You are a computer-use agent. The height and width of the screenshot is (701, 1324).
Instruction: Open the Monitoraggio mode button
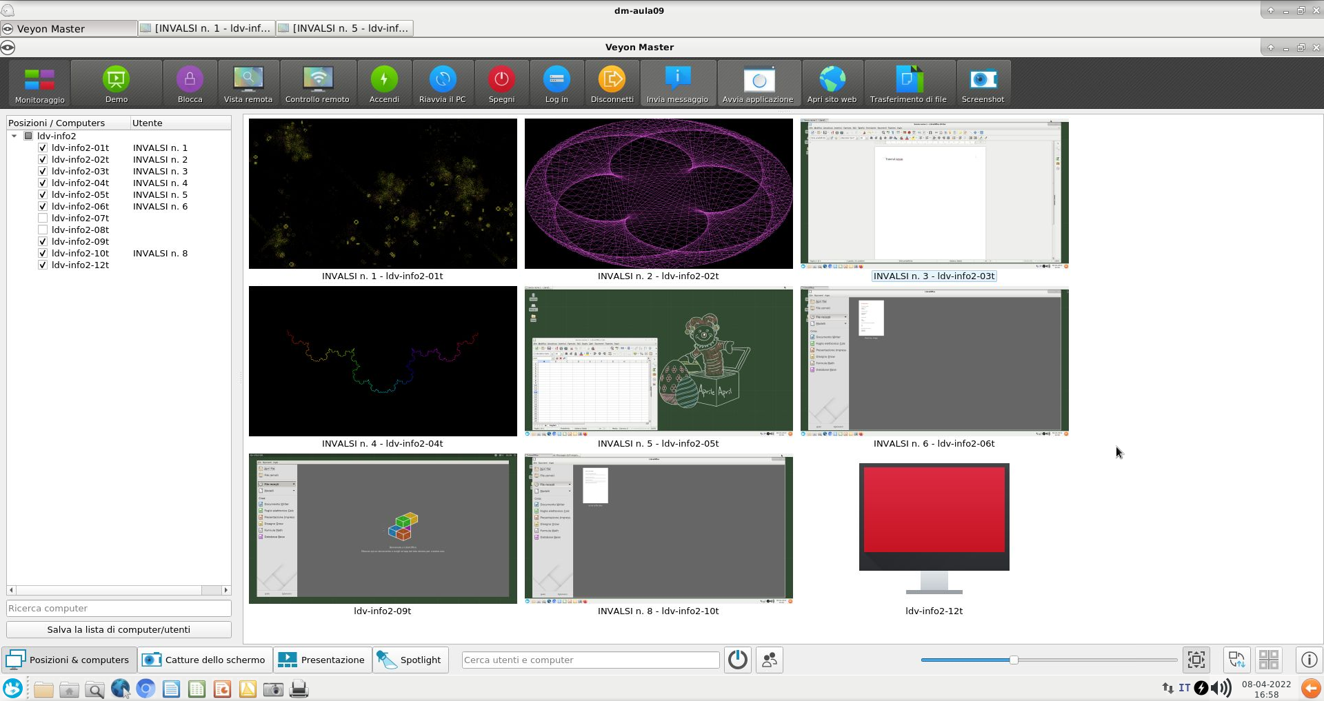(x=39, y=84)
